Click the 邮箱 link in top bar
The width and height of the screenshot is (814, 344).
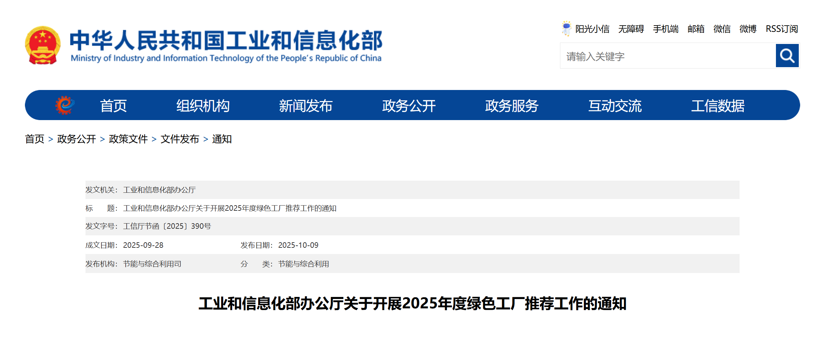pos(696,29)
